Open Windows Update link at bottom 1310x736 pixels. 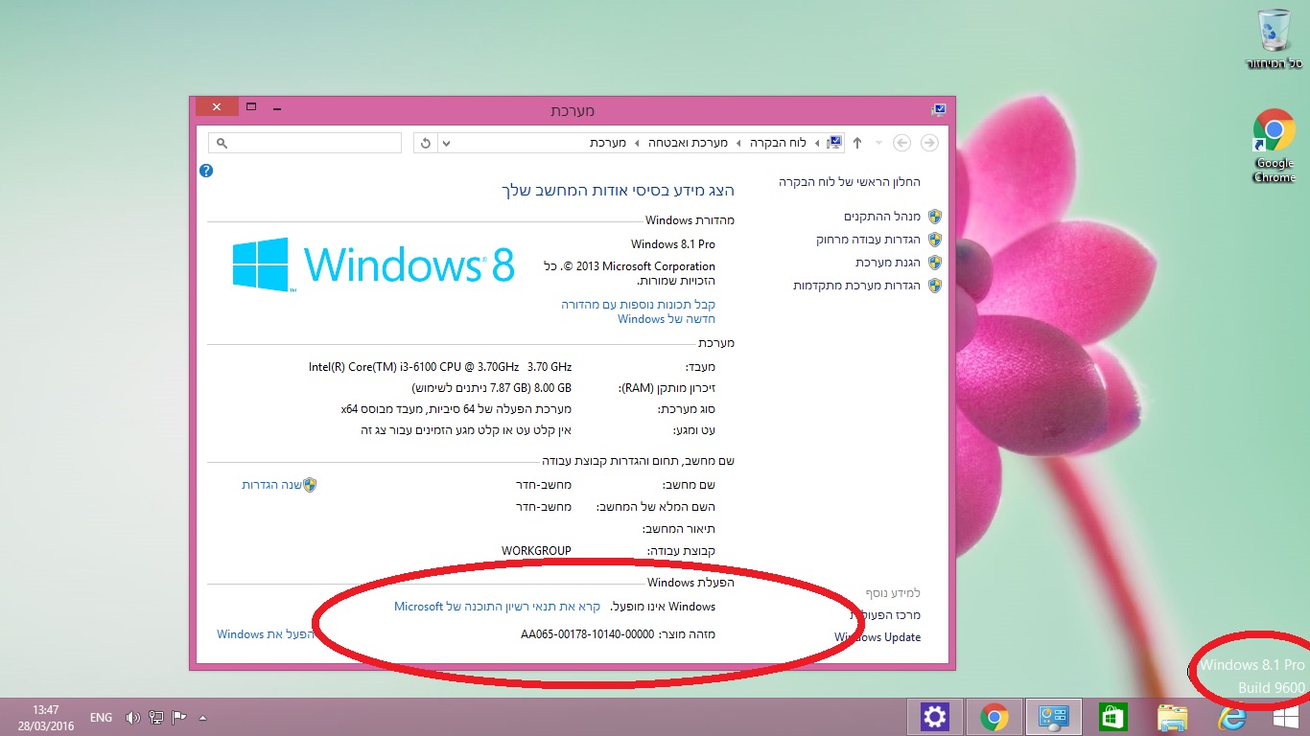coord(877,637)
